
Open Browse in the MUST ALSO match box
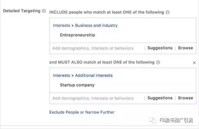coord(185,98)
